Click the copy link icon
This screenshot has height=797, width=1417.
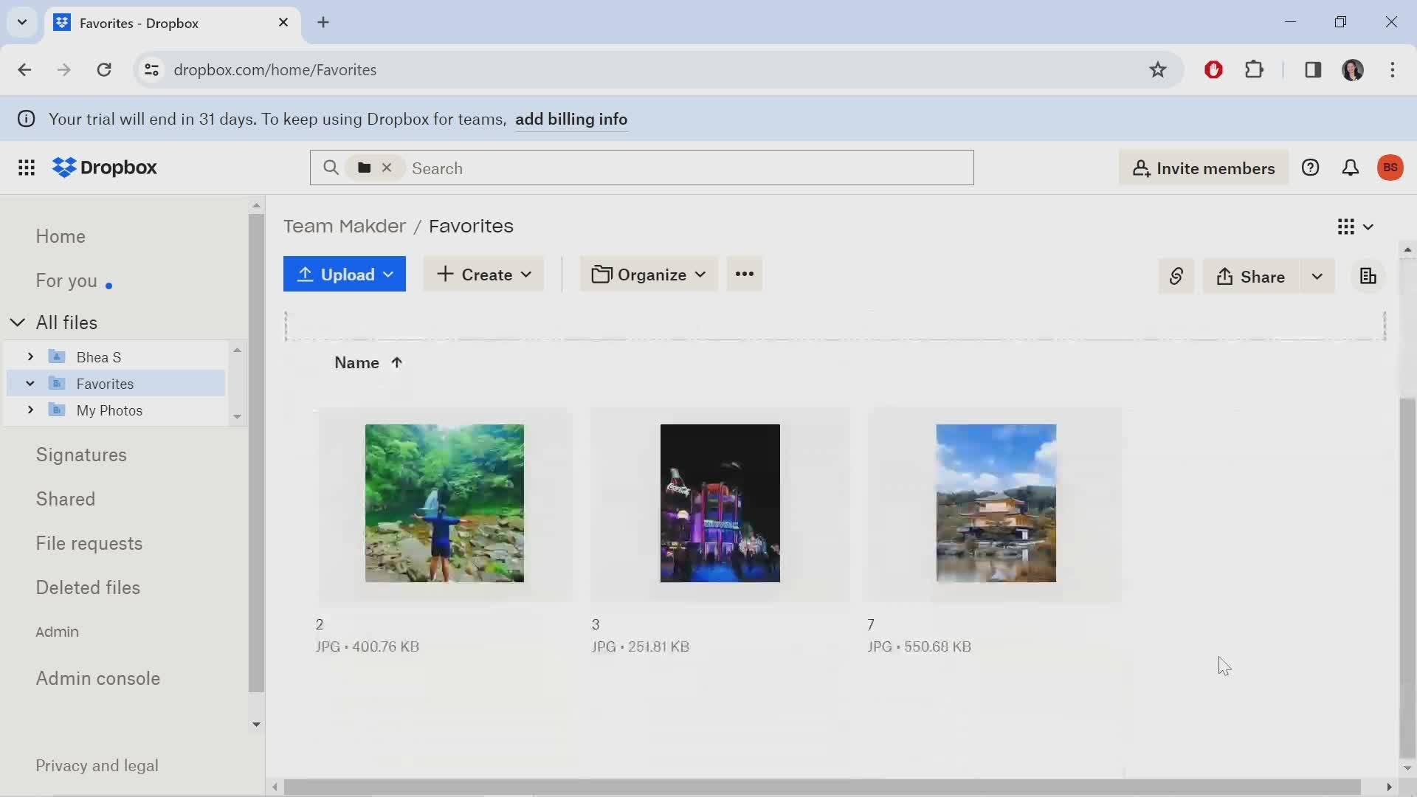point(1176,277)
